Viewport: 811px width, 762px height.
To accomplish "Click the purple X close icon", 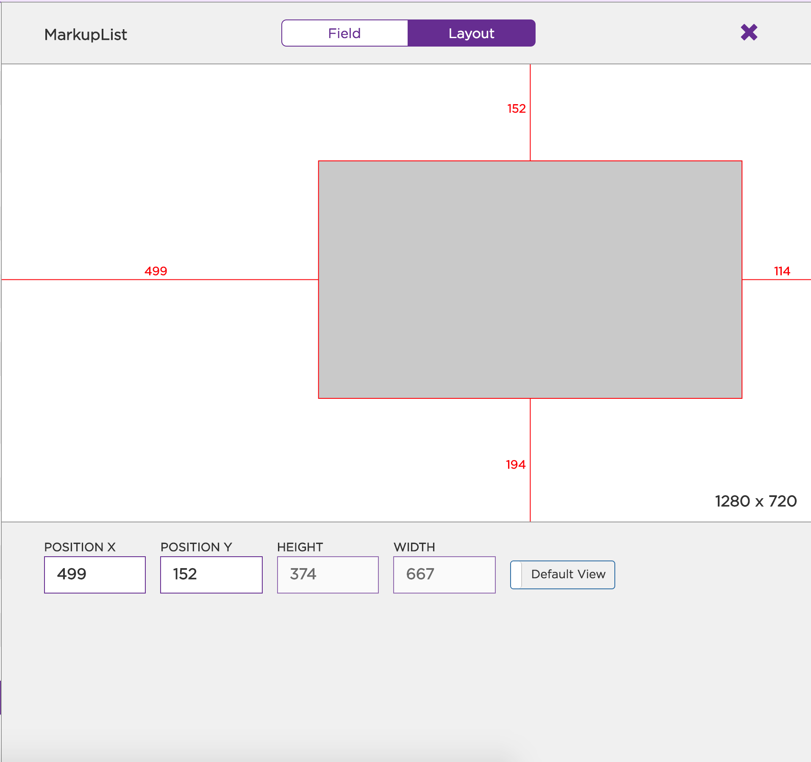I will (x=749, y=32).
